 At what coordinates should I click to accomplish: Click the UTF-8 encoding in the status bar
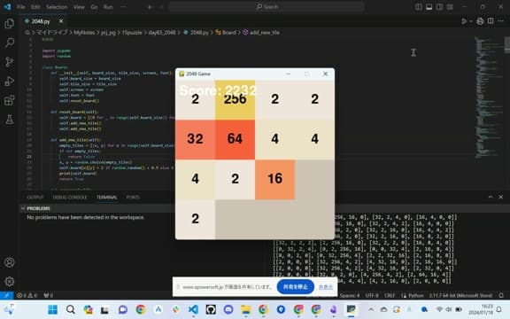point(372,295)
